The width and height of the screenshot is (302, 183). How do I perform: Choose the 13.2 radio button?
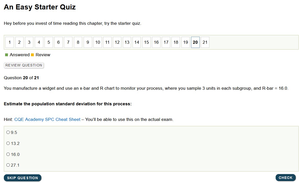(x=8, y=143)
